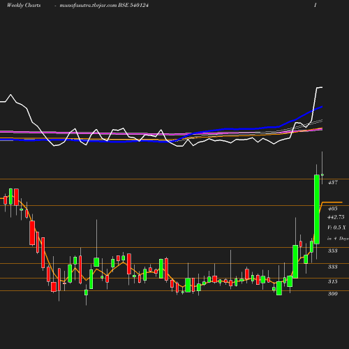Click the tall green candle near 437
The width and height of the screenshot is (349, 349).
click(317, 209)
